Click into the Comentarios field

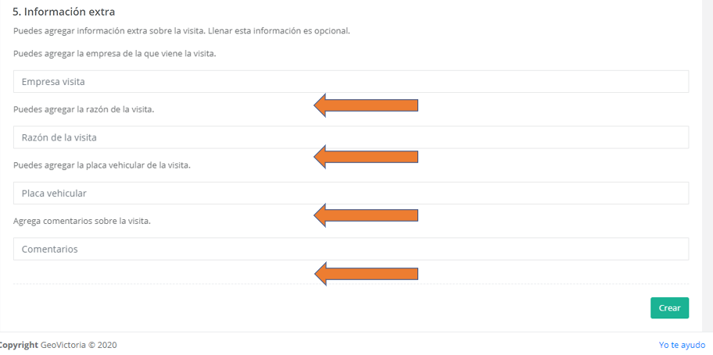click(x=350, y=249)
